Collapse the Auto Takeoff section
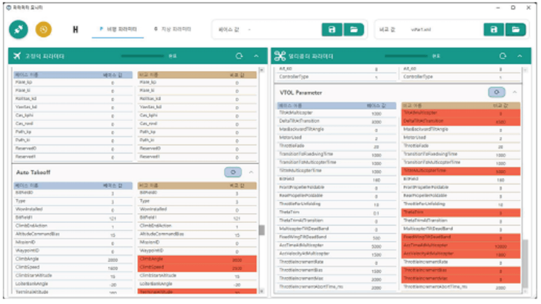 pyautogui.click(x=251, y=172)
